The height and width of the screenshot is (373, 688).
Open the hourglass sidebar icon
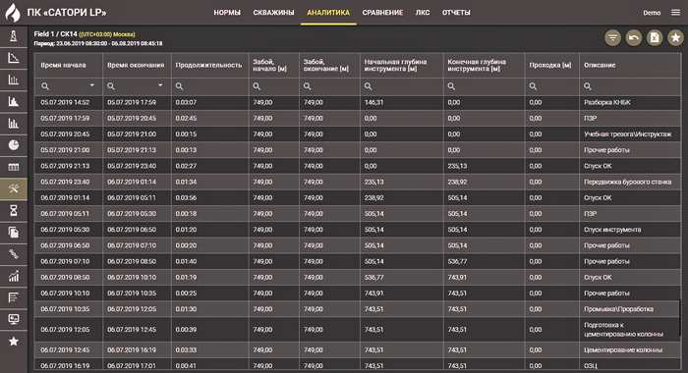point(14,210)
